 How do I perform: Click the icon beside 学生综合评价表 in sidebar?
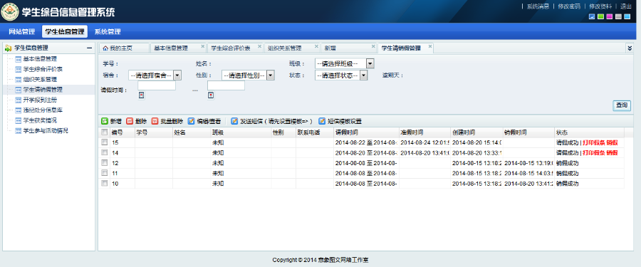click(x=18, y=69)
